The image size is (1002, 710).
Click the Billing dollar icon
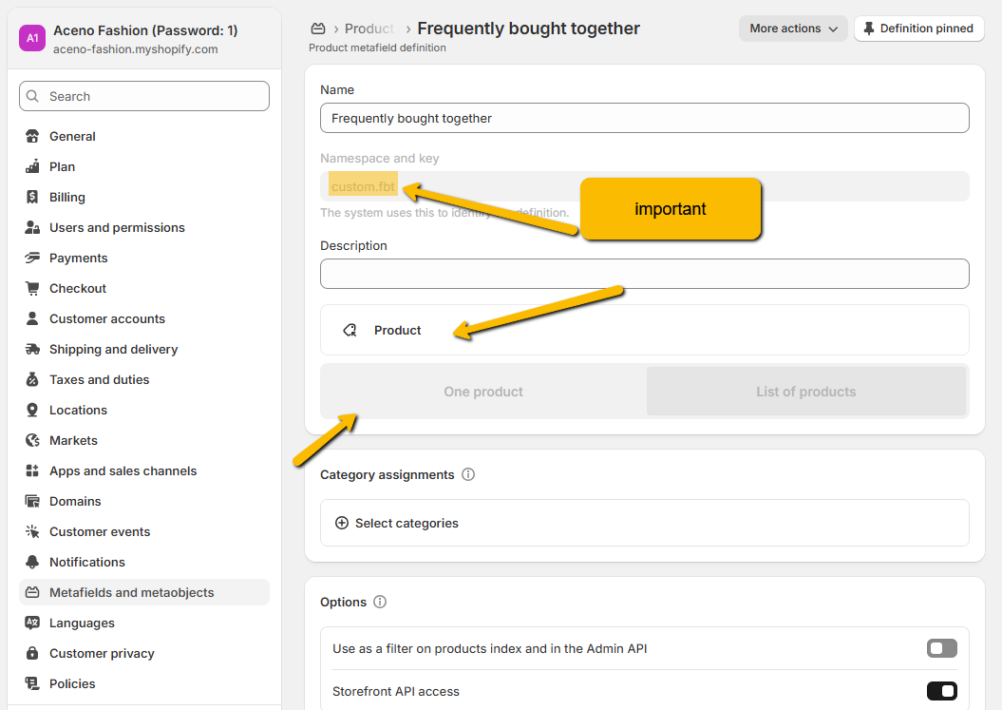(32, 197)
